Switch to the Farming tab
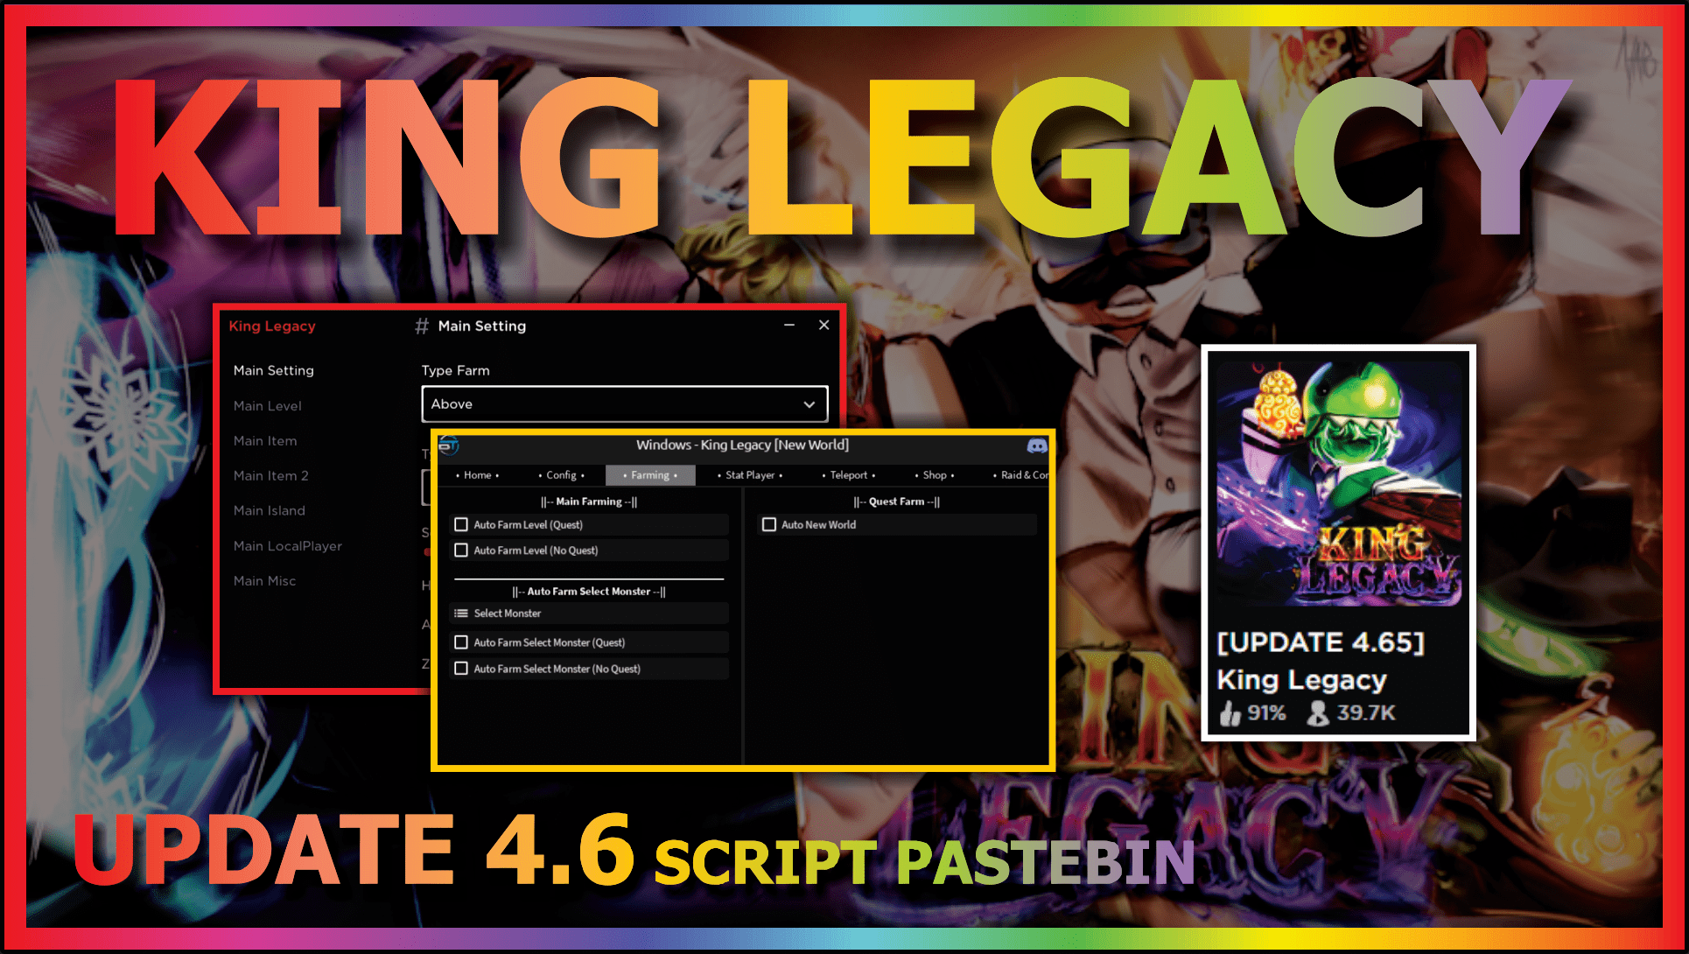The image size is (1689, 954). click(x=646, y=477)
